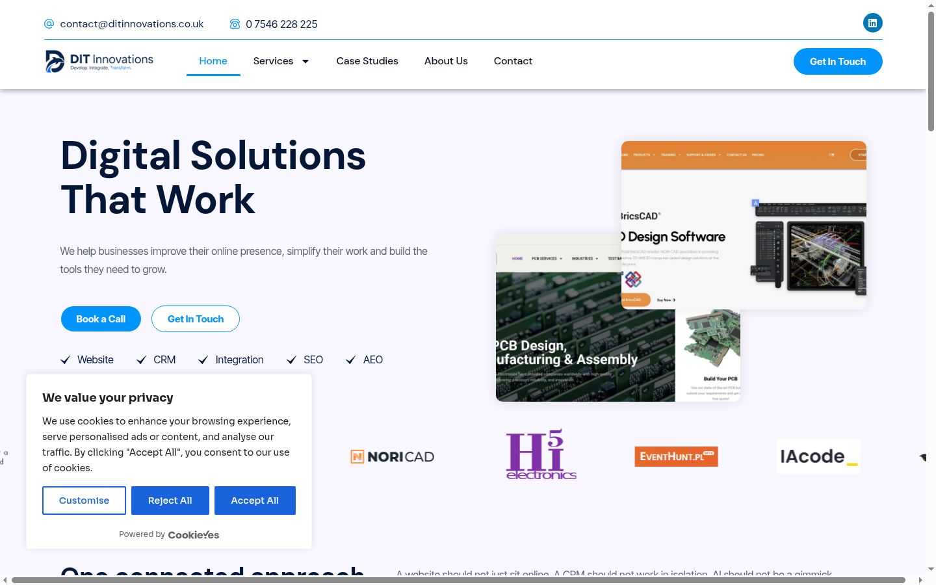Click the vertical scrollbar thumb
936x585 pixels.
931,71
